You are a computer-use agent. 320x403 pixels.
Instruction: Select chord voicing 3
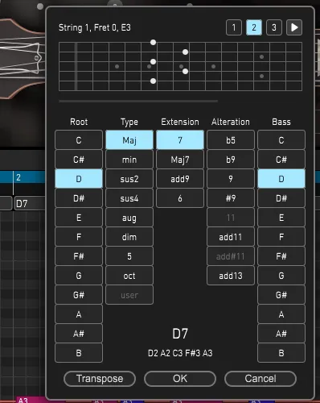point(274,27)
